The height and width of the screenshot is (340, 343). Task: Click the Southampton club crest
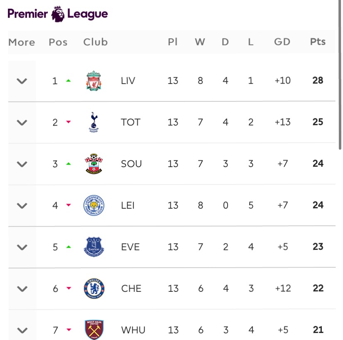tap(94, 164)
